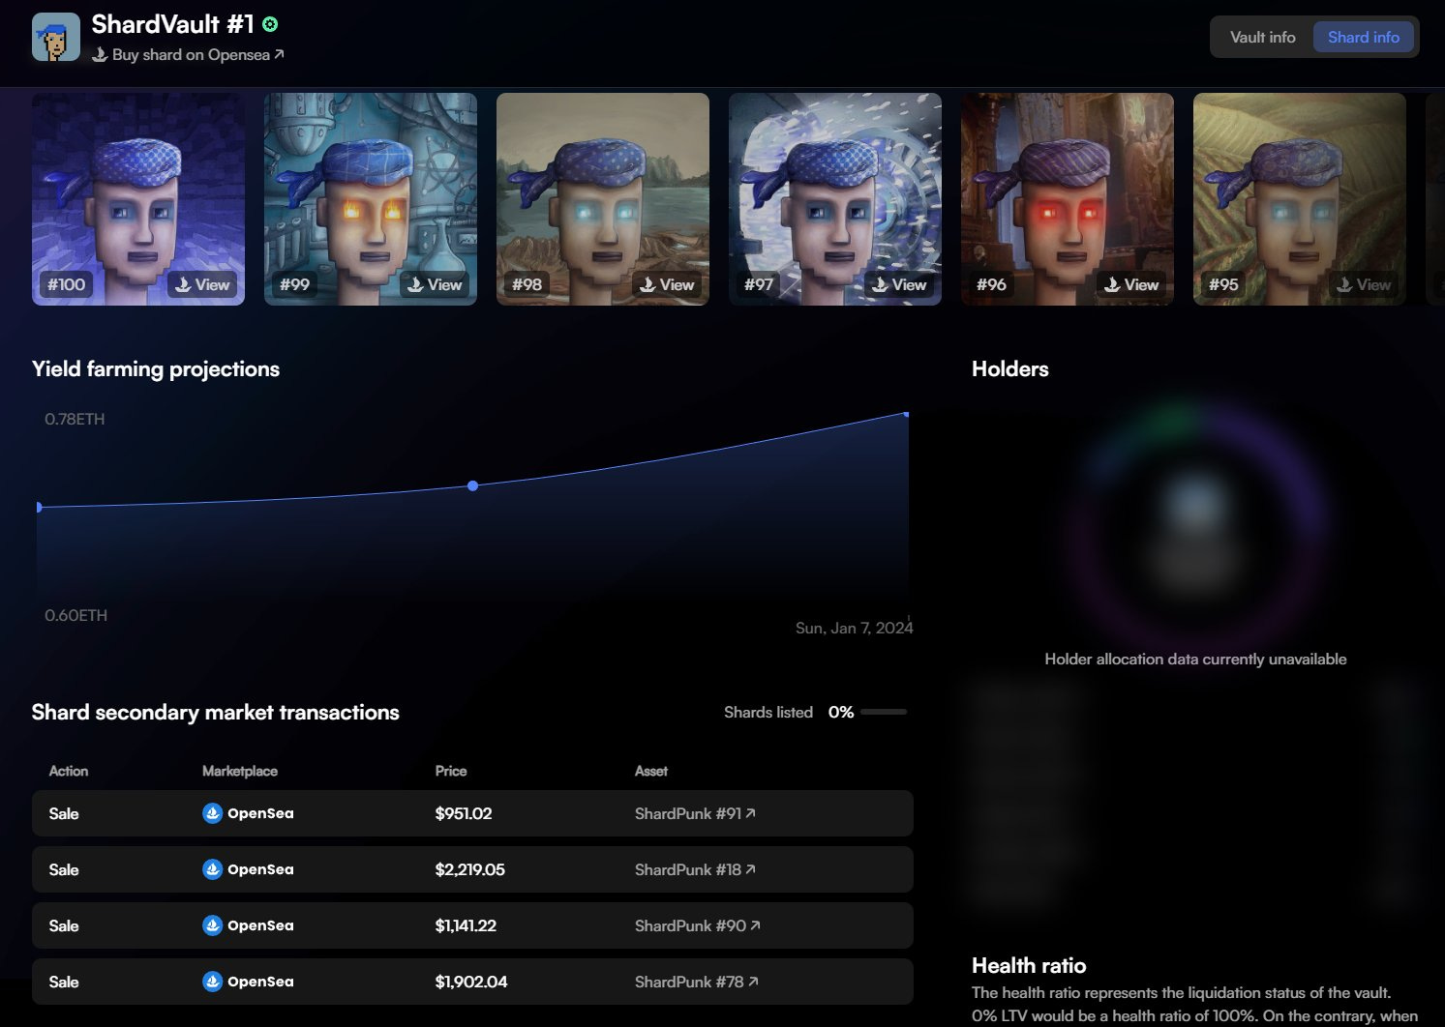View shard #96 on OpenSea
Screen dimensions: 1445x1027
[x=1131, y=284]
